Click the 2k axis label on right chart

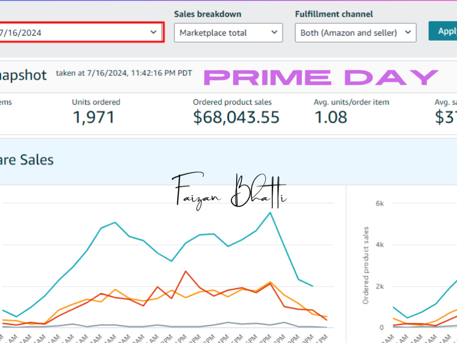379,286
